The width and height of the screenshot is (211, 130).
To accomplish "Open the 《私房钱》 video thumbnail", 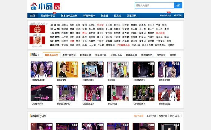I will 118,93.
